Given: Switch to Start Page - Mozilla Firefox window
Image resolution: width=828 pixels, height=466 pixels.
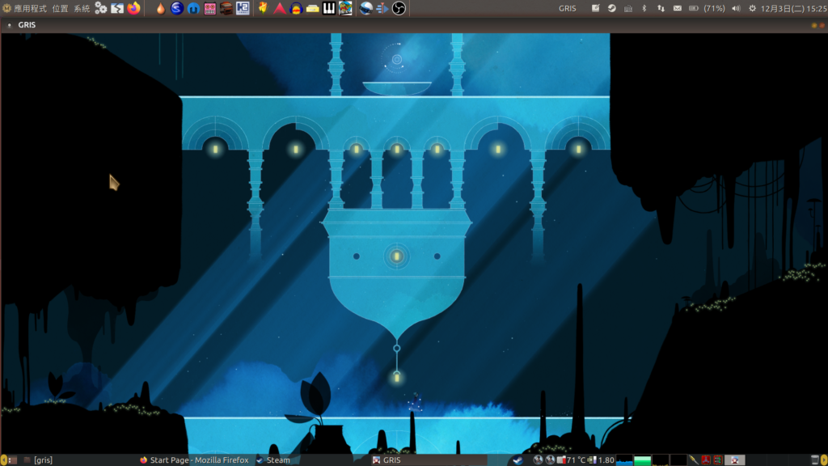Looking at the screenshot, I should click(194, 460).
